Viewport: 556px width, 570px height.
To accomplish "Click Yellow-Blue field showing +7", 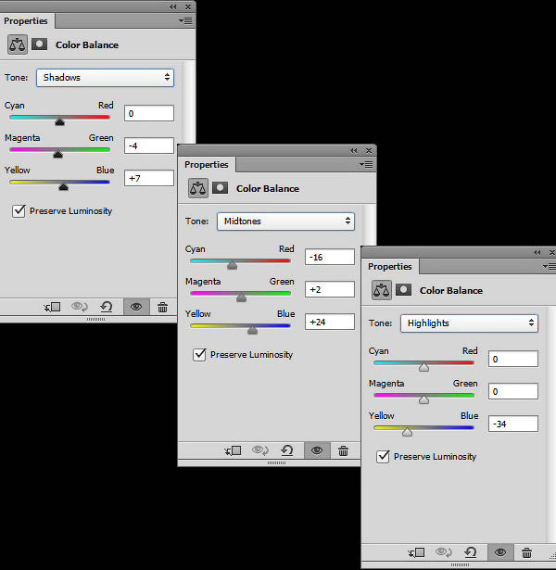I will click(x=149, y=178).
